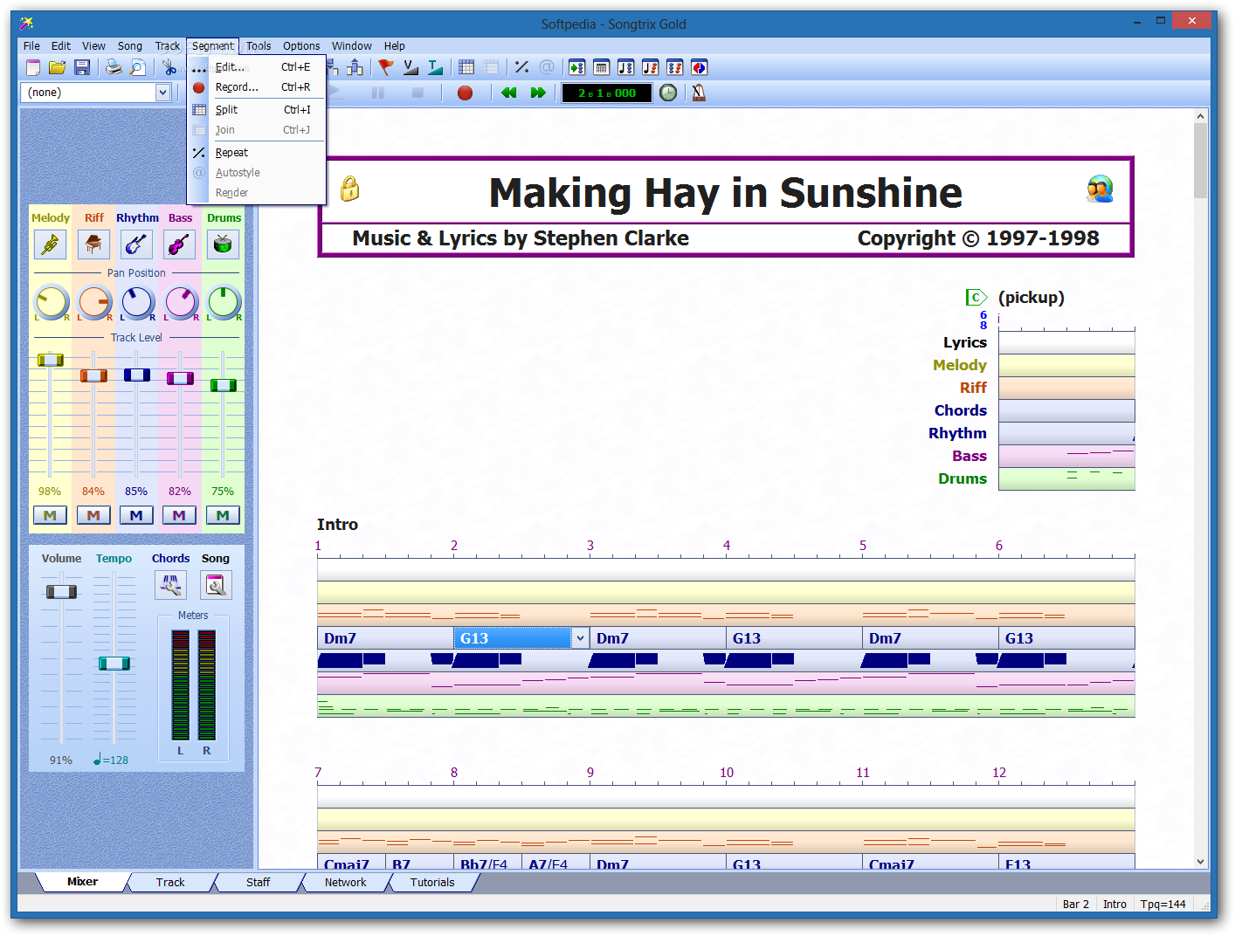The width and height of the screenshot is (1235, 936).
Task: Click the Help menu
Action: [x=395, y=46]
